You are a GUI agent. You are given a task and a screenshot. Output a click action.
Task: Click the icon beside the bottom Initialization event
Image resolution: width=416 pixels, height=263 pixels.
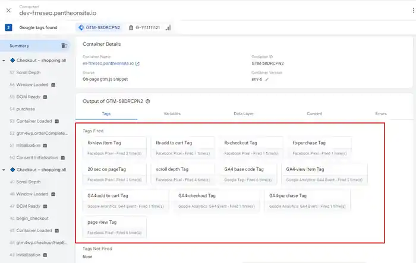click(x=45, y=255)
